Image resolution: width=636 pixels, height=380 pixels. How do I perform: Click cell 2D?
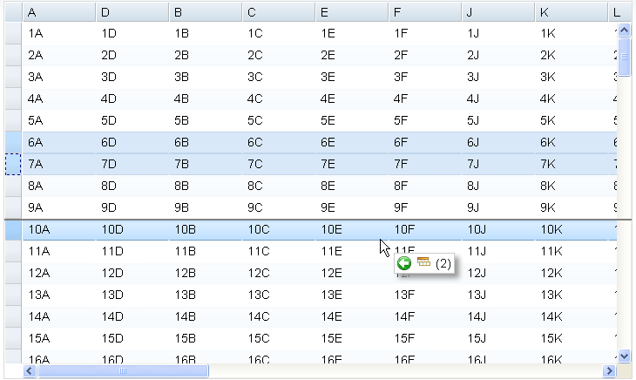132,55
